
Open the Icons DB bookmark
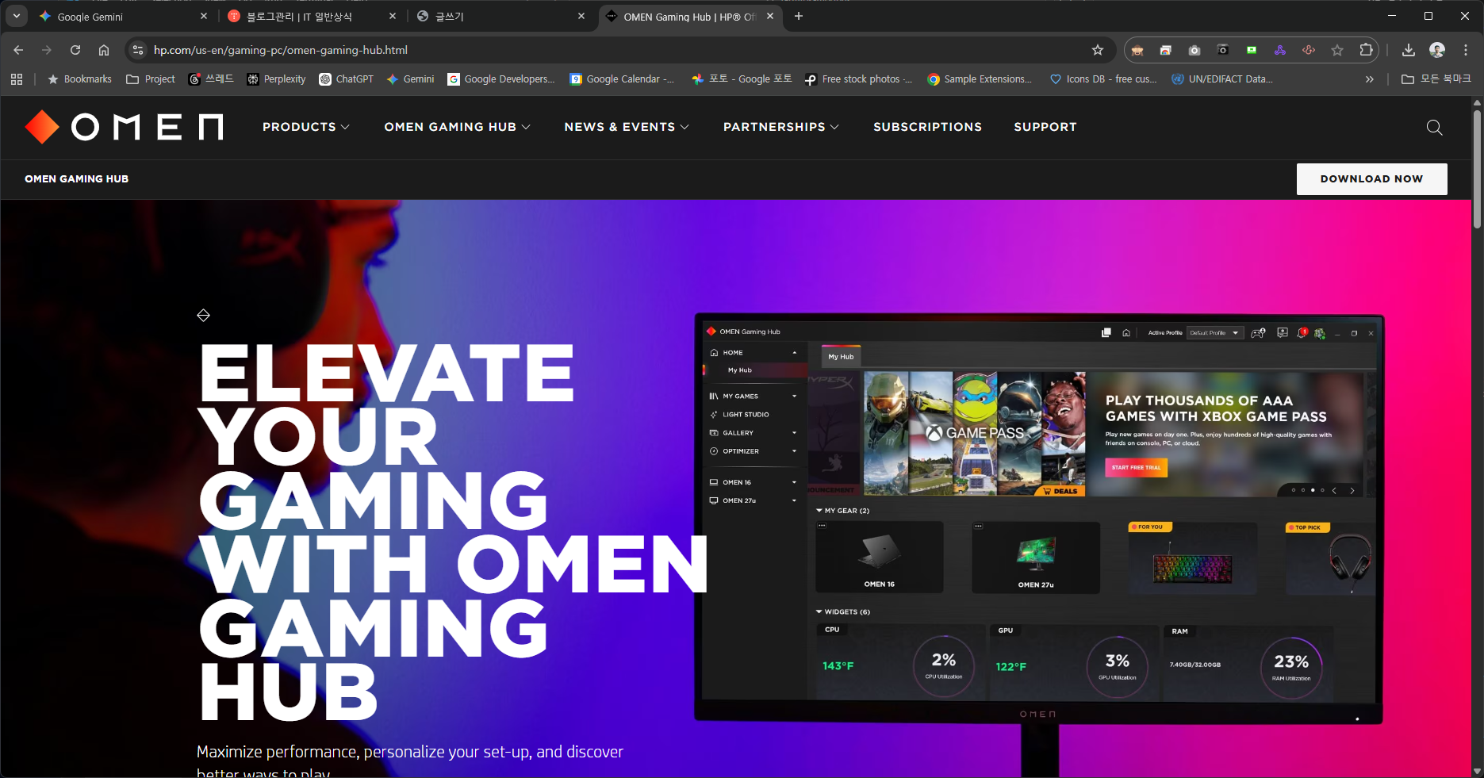1102,79
